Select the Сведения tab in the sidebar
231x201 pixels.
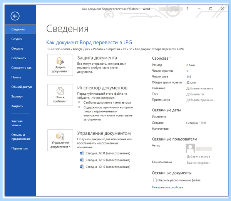[x=20, y=29]
